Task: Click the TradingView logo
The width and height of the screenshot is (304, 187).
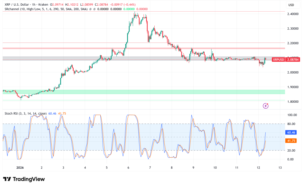Action: [23, 179]
